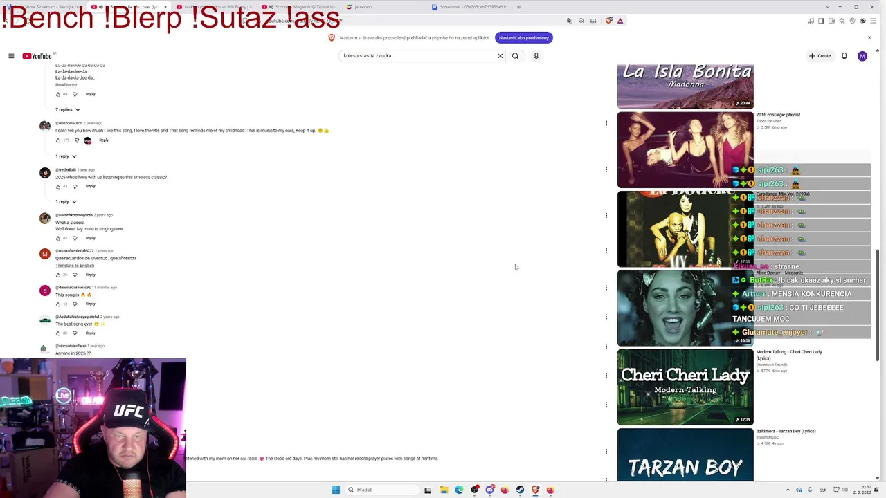Screen dimensions: 886x498
Task: Open Baltimora - Tarzan Boy video title
Action: [786, 431]
